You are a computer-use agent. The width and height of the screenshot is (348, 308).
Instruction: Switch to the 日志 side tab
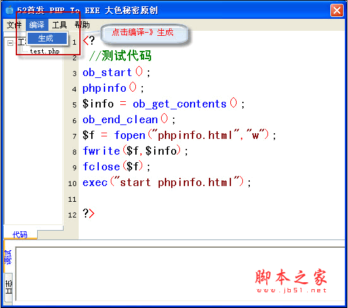click(8, 287)
